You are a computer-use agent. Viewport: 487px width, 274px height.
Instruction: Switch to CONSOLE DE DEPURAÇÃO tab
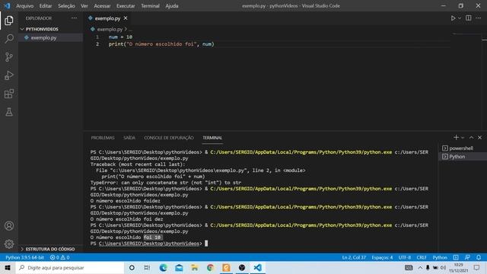click(x=169, y=138)
